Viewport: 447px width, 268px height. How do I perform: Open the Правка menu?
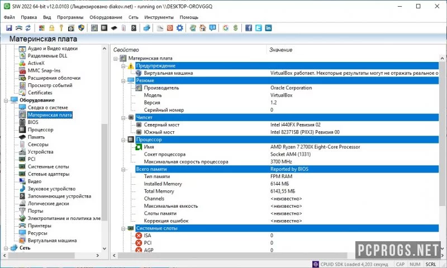pos(29,17)
